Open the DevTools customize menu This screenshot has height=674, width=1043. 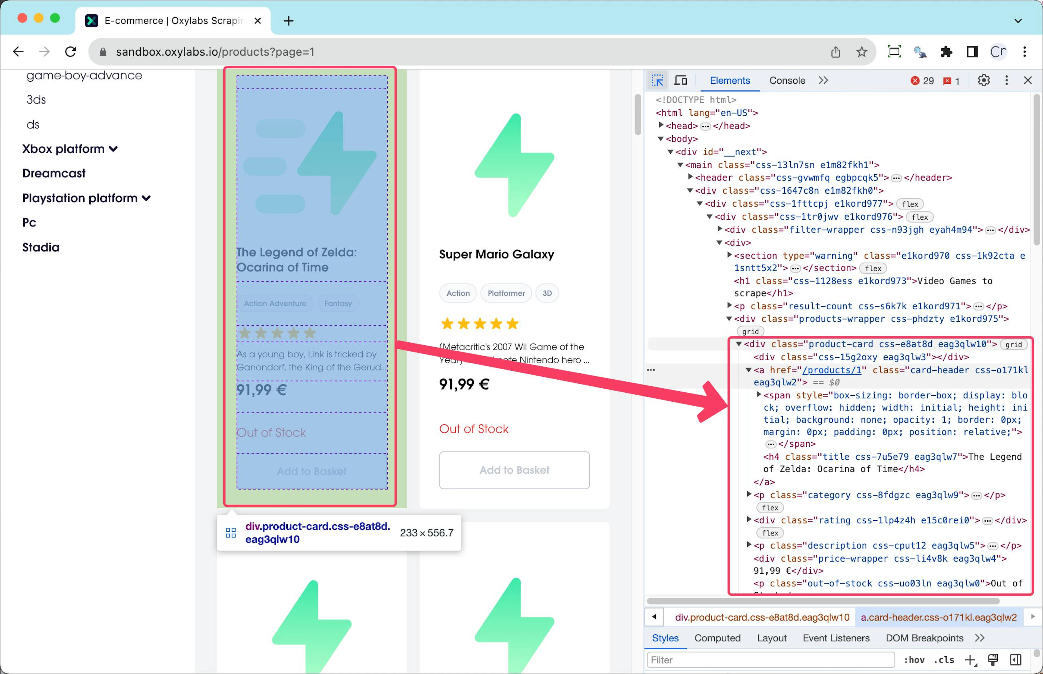(x=1007, y=81)
